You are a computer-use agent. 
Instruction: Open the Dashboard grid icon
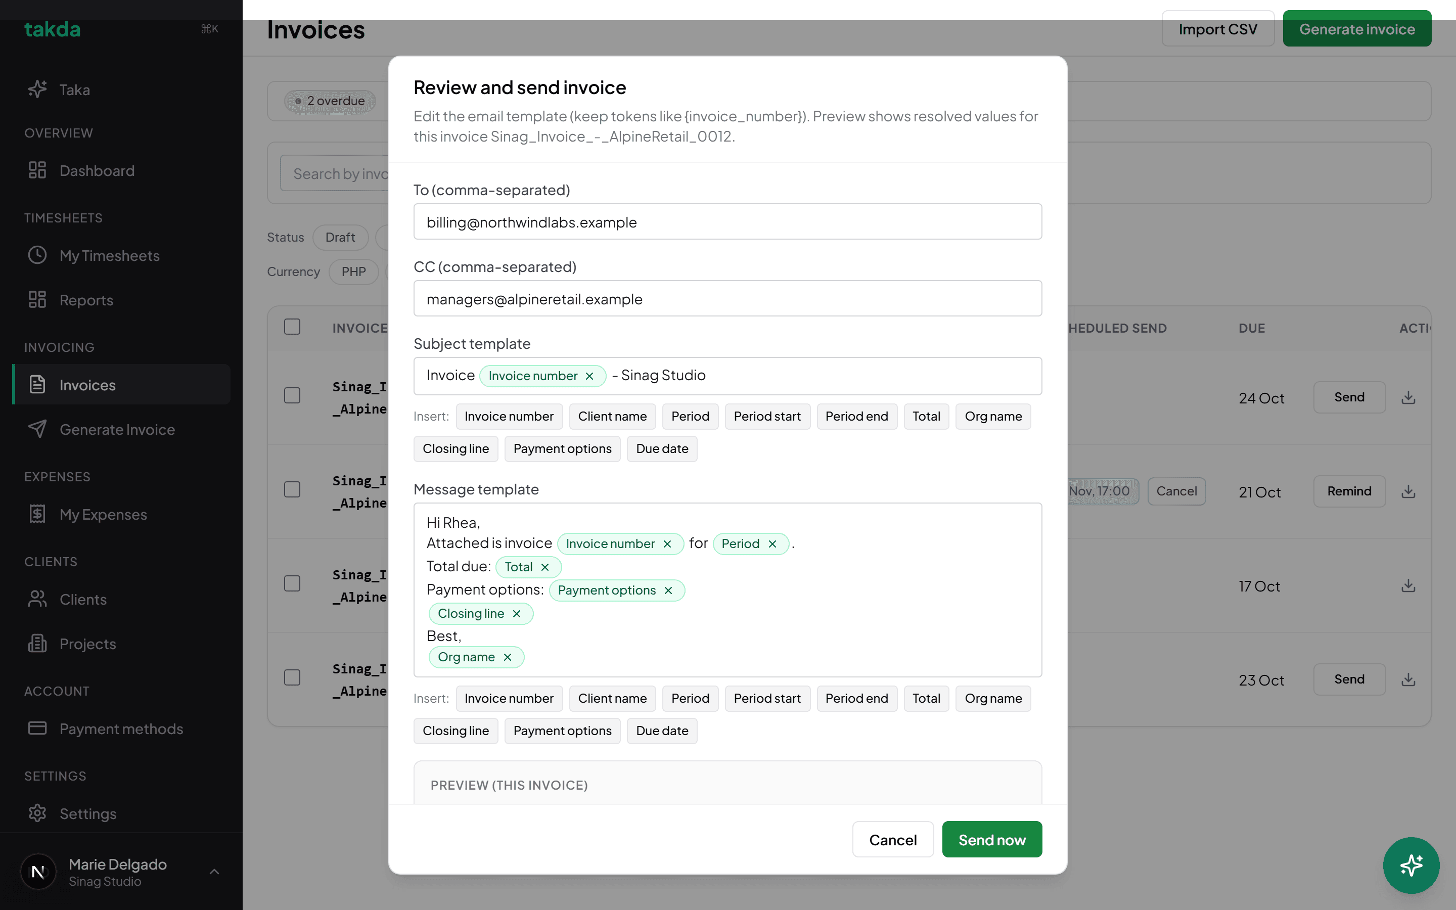pos(37,170)
